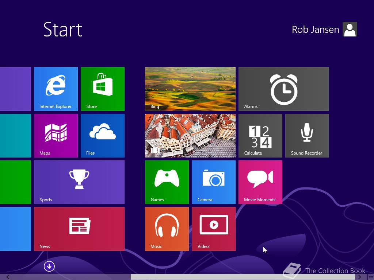Open the Sports trophy tile

click(x=79, y=182)
